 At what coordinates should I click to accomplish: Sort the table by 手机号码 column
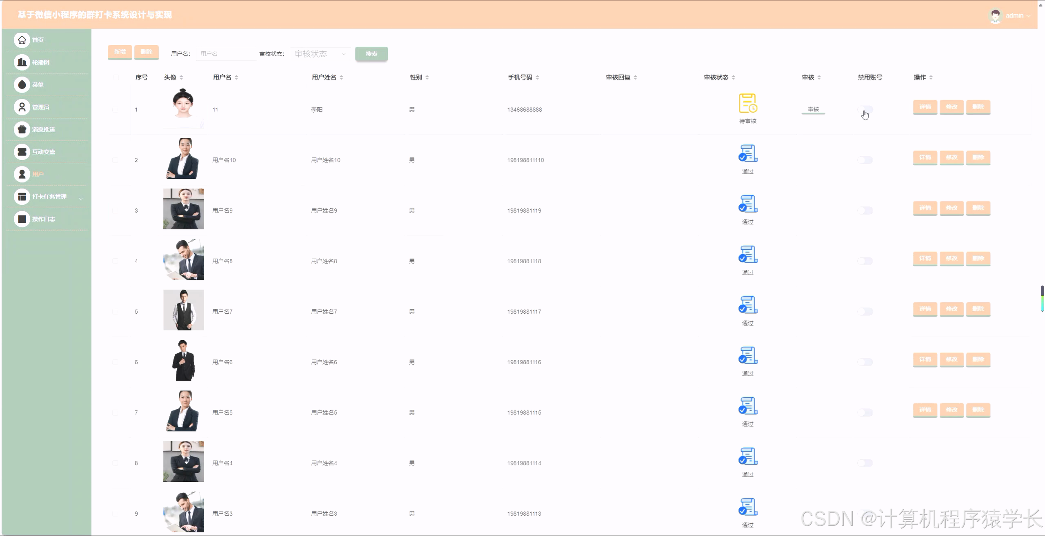(537, 78)
